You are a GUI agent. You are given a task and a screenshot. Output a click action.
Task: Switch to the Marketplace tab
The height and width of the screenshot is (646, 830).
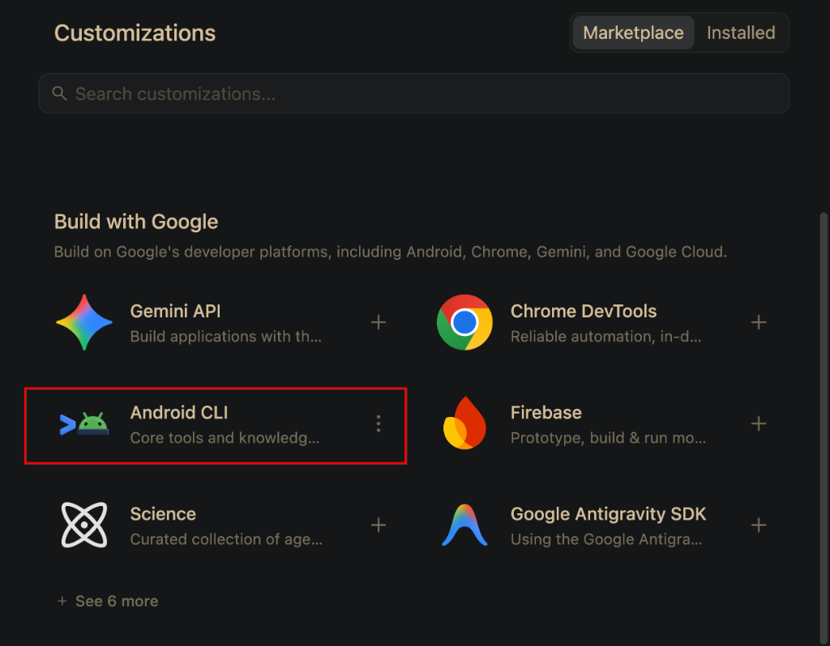[633, 32]
